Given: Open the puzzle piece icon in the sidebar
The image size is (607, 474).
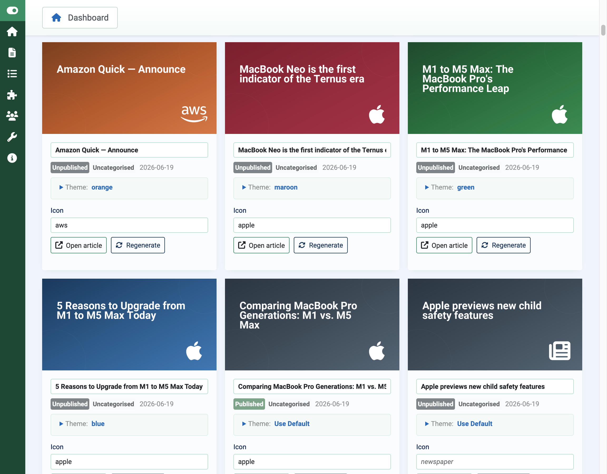Looking at the screenshot, I should (x=12, y=95).
